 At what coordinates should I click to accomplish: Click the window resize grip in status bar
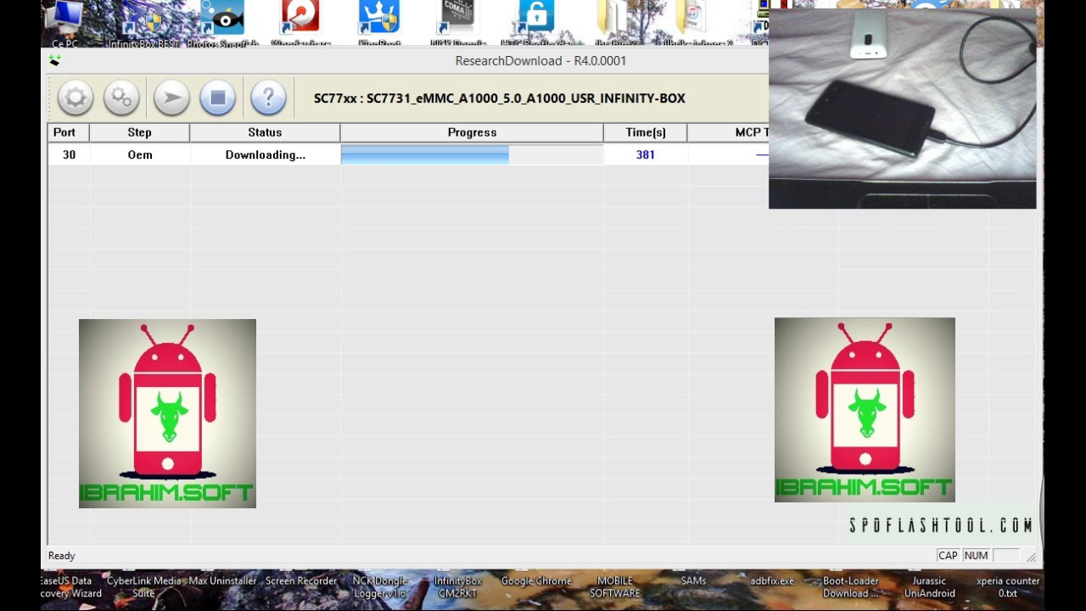point(1031,557)
